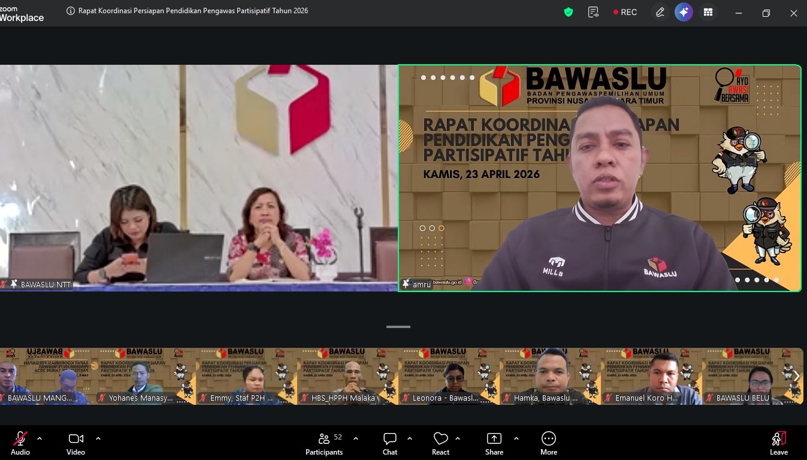Select Emmy, Staf P2H participant thumbnail
The image size is (807, 460).
pos(247,376)
